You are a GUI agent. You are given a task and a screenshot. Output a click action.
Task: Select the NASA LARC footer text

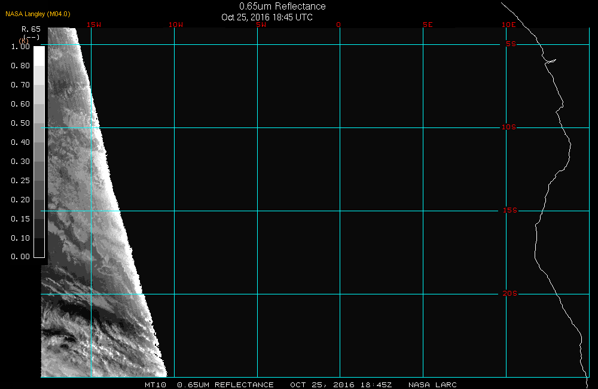tap(432, 385)
